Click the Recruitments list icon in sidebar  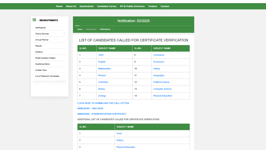pos(34,20)
